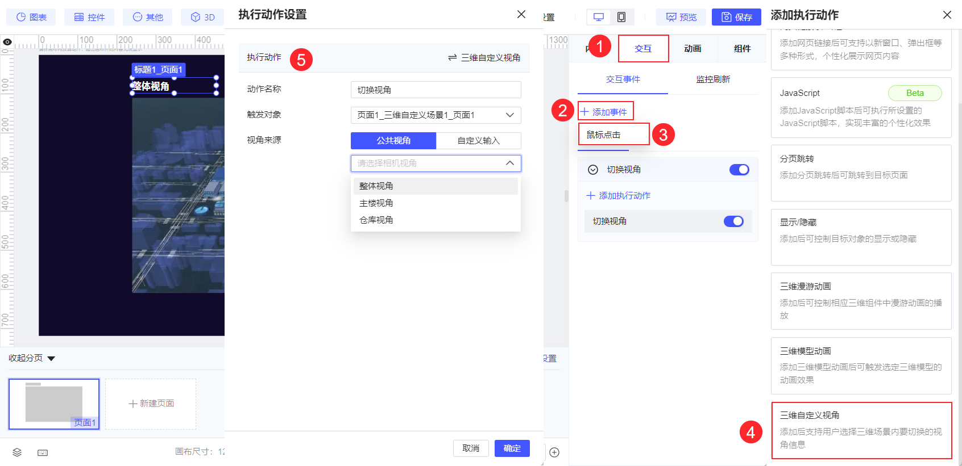The width and height of the screenshot is (962, 466).
Task: Choose 主楼视角 from the camera list
Action: click(436, 203)
